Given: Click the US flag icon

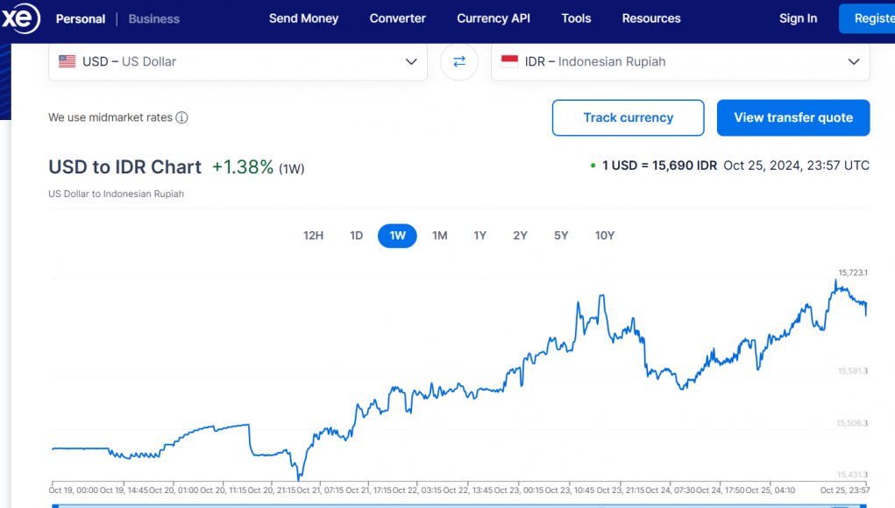Looking at the screenshot, I should pyautogui.click(x=67, y=61).
